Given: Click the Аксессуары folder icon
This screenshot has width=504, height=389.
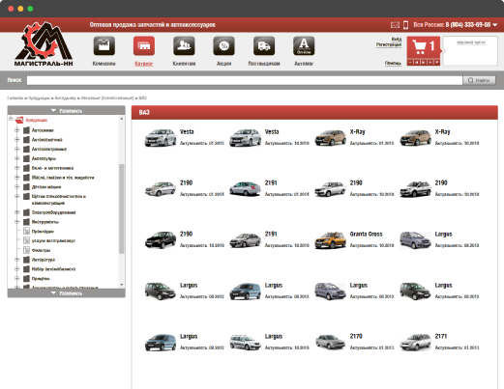Looking at the screenshot, I should point(26,158).
